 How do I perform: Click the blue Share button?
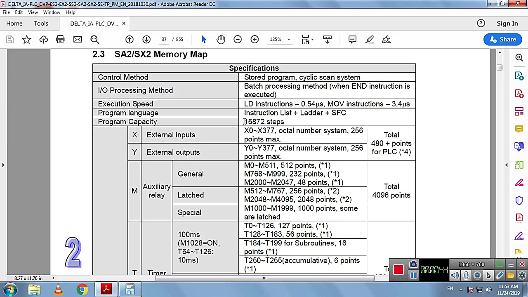(502, 40)
